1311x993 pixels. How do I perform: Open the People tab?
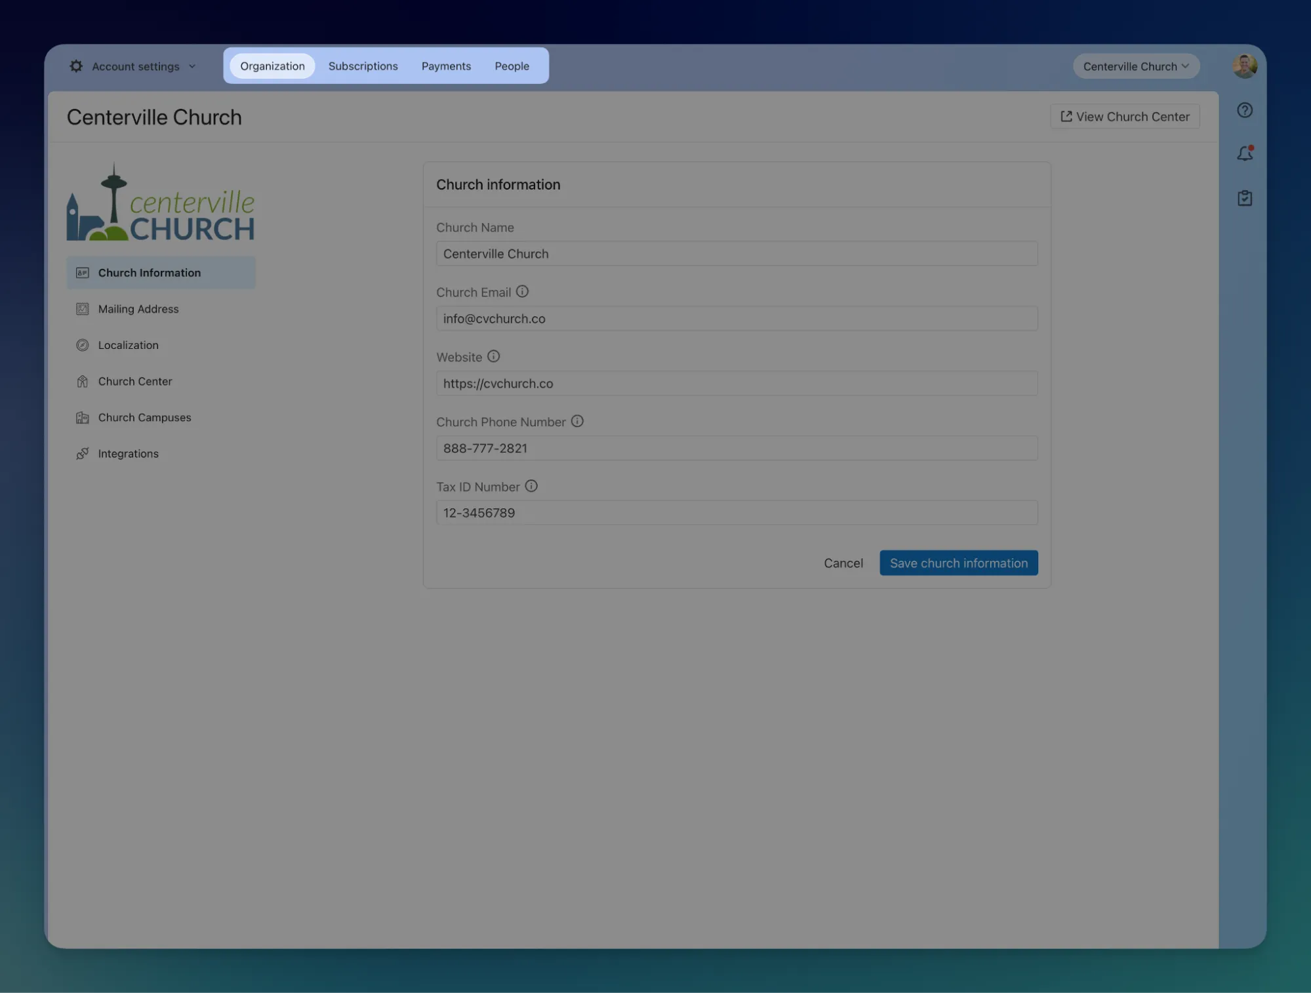512,66
